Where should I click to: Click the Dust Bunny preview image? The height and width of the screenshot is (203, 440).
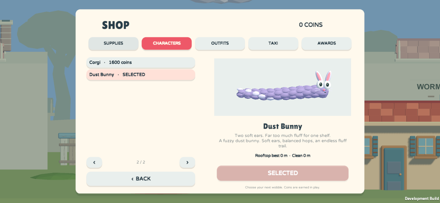point(283,87)
